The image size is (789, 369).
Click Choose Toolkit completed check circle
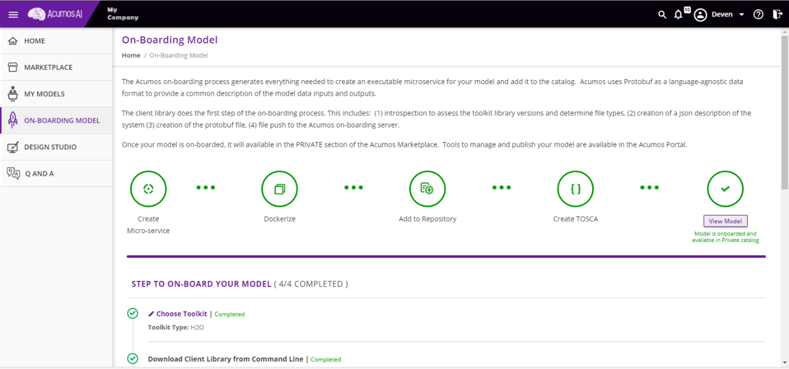pos(133,313)
